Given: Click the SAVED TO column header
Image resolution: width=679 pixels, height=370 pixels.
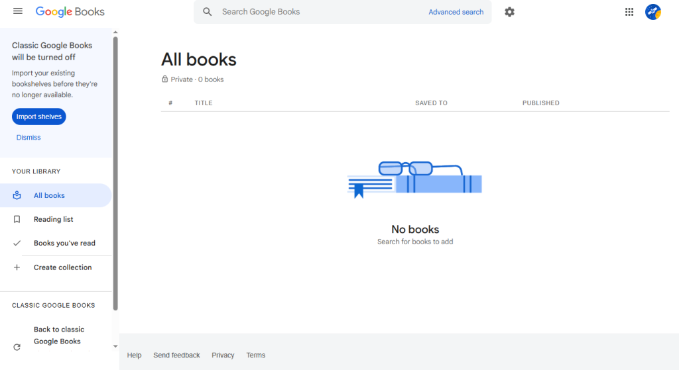Looking at the screenshot, I should 431,103.
